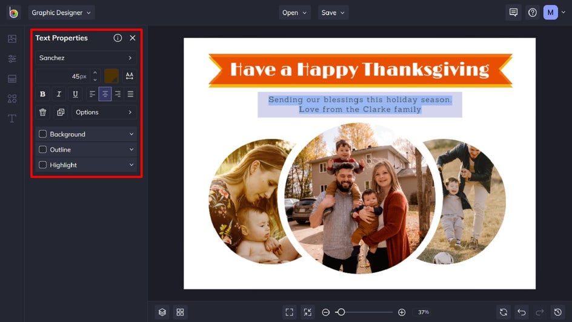The height and width of the screenshot is (322, 572).
Task: Click the M account avatar
Action: 550,12
